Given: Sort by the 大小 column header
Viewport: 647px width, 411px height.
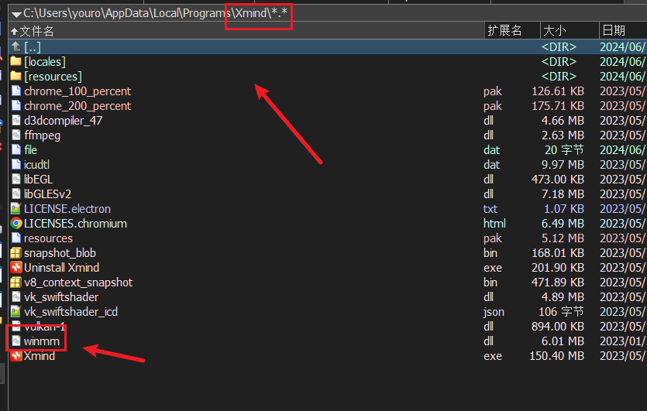Looking at the screenshot, I should (x=554, y=31).
